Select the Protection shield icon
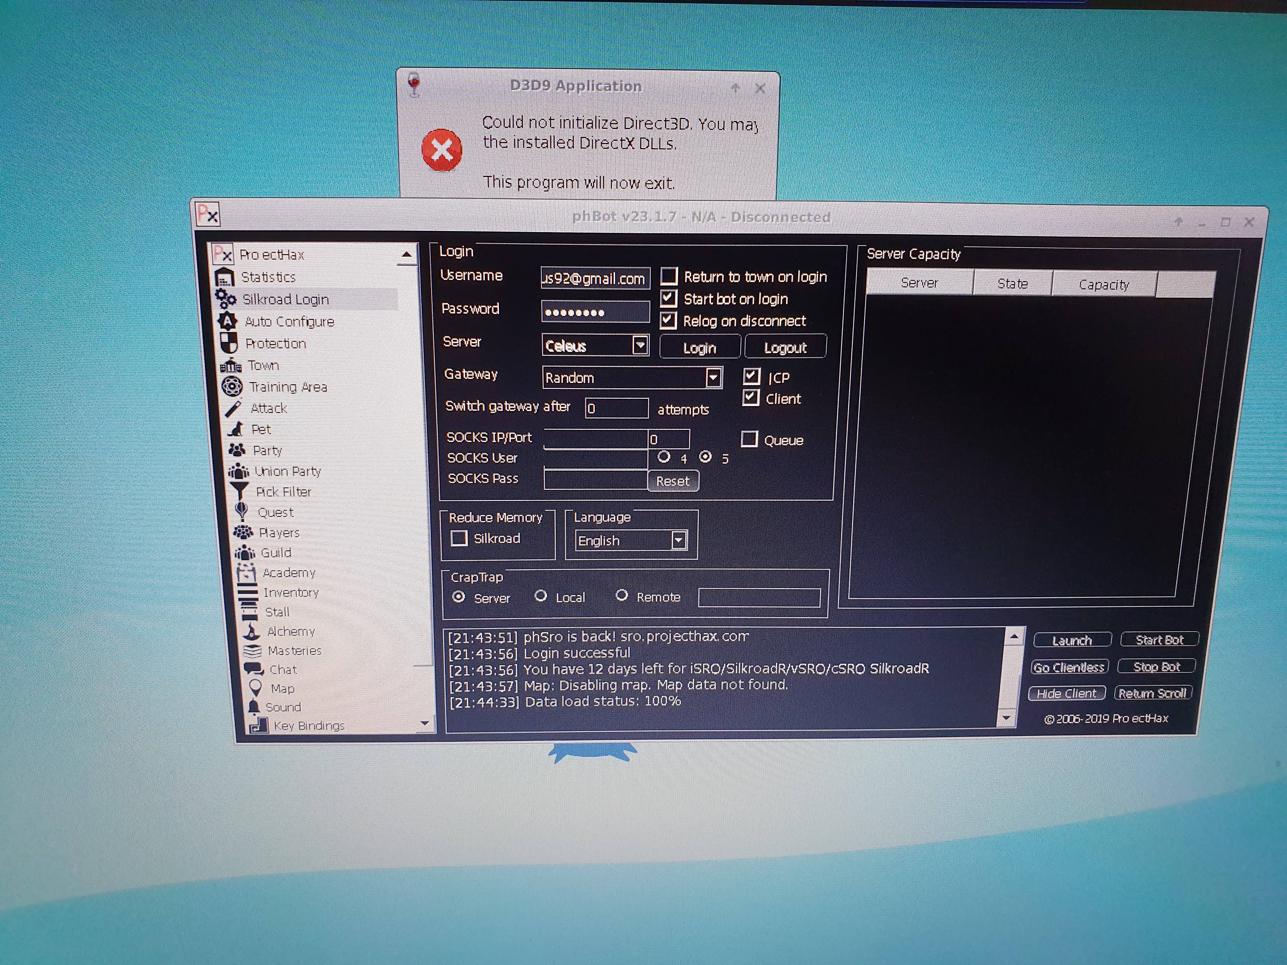The width and height of the screenshot is (1287, 965). click(229, 343)
